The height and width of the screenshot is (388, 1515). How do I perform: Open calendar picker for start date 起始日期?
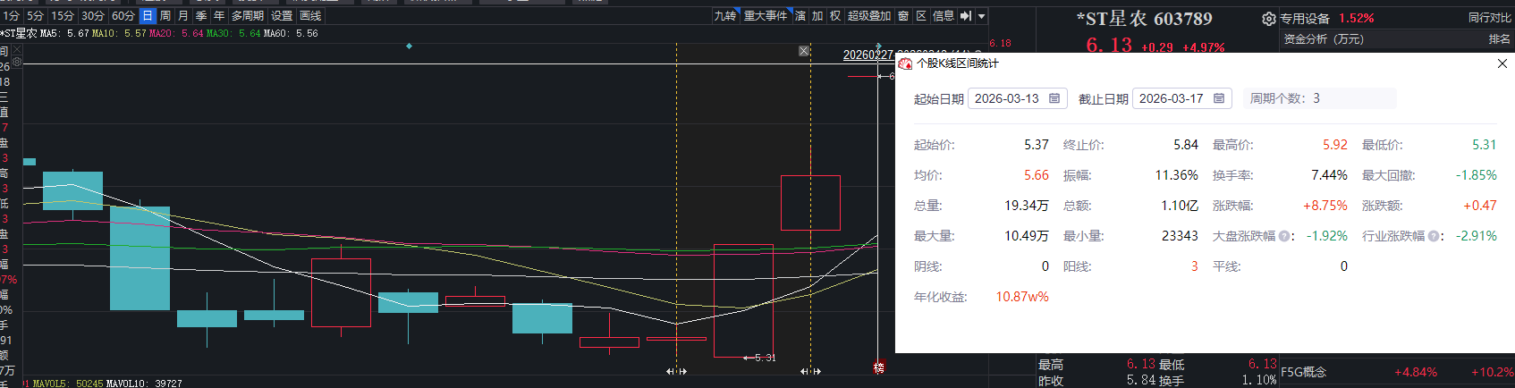(x=1054, y=98)
